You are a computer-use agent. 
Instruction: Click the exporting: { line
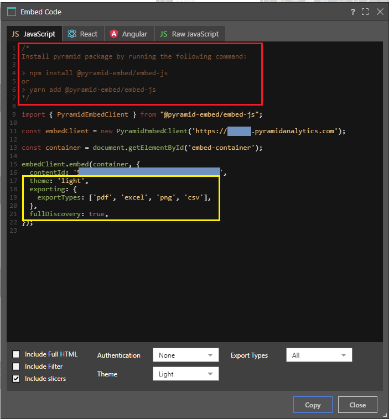(x=53, y=189)
